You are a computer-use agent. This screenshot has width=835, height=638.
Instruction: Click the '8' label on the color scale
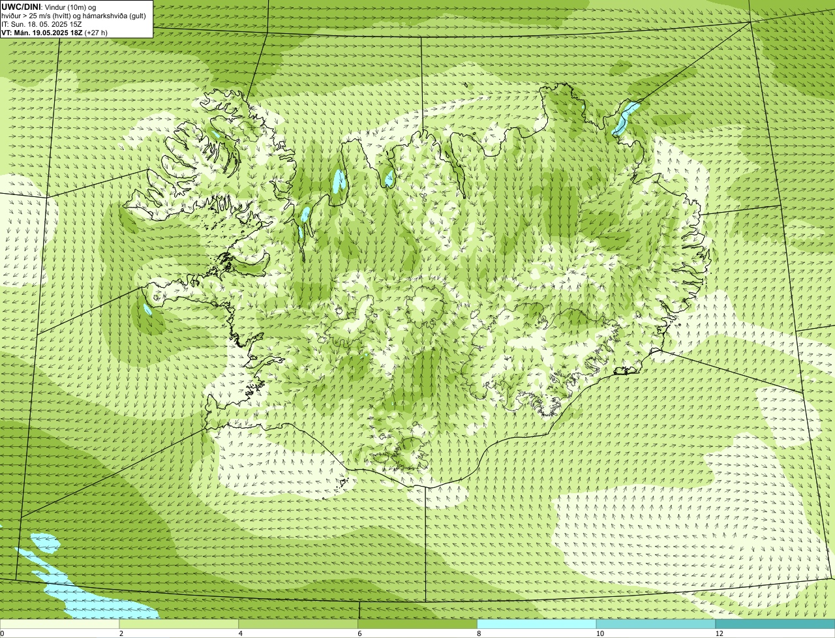pos(479,633)
